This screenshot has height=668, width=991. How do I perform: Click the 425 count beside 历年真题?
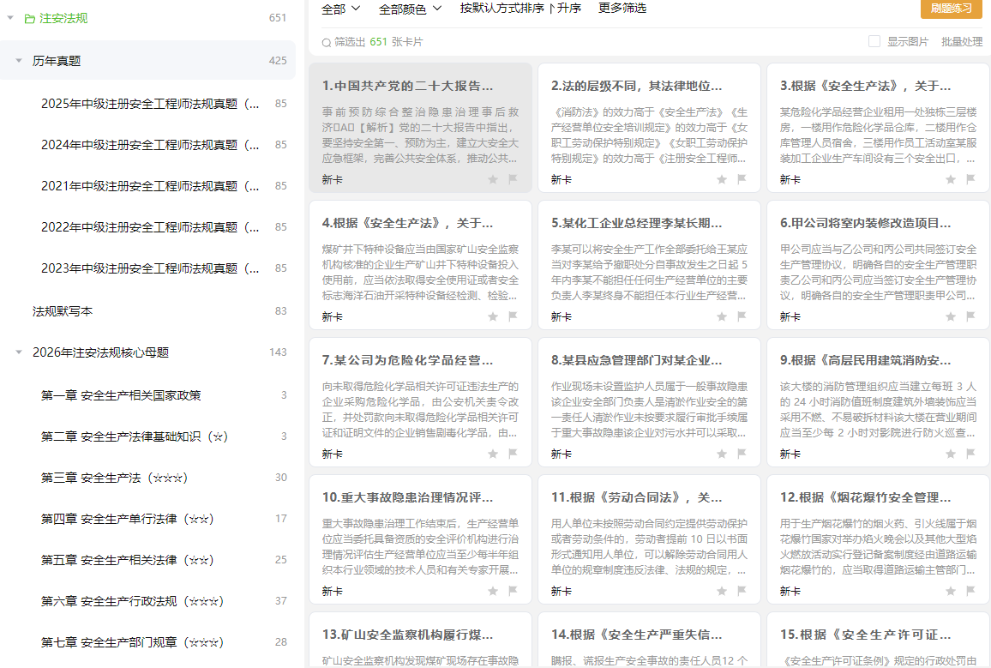coord(278,61)
